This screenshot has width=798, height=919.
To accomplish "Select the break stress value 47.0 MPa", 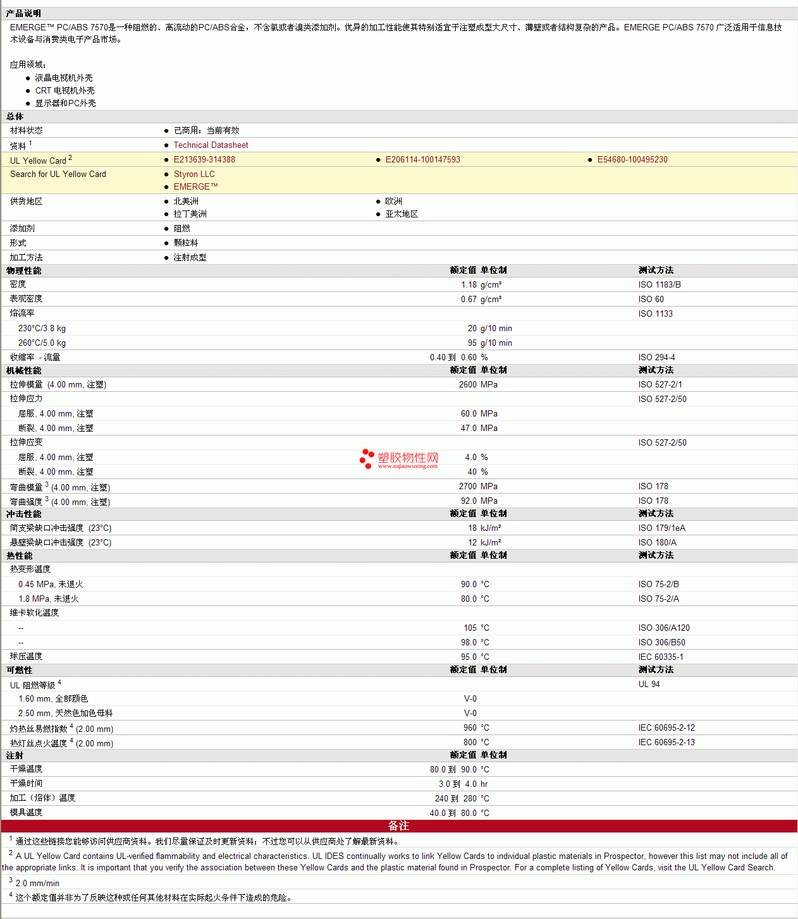I will [x=479, y=428].
